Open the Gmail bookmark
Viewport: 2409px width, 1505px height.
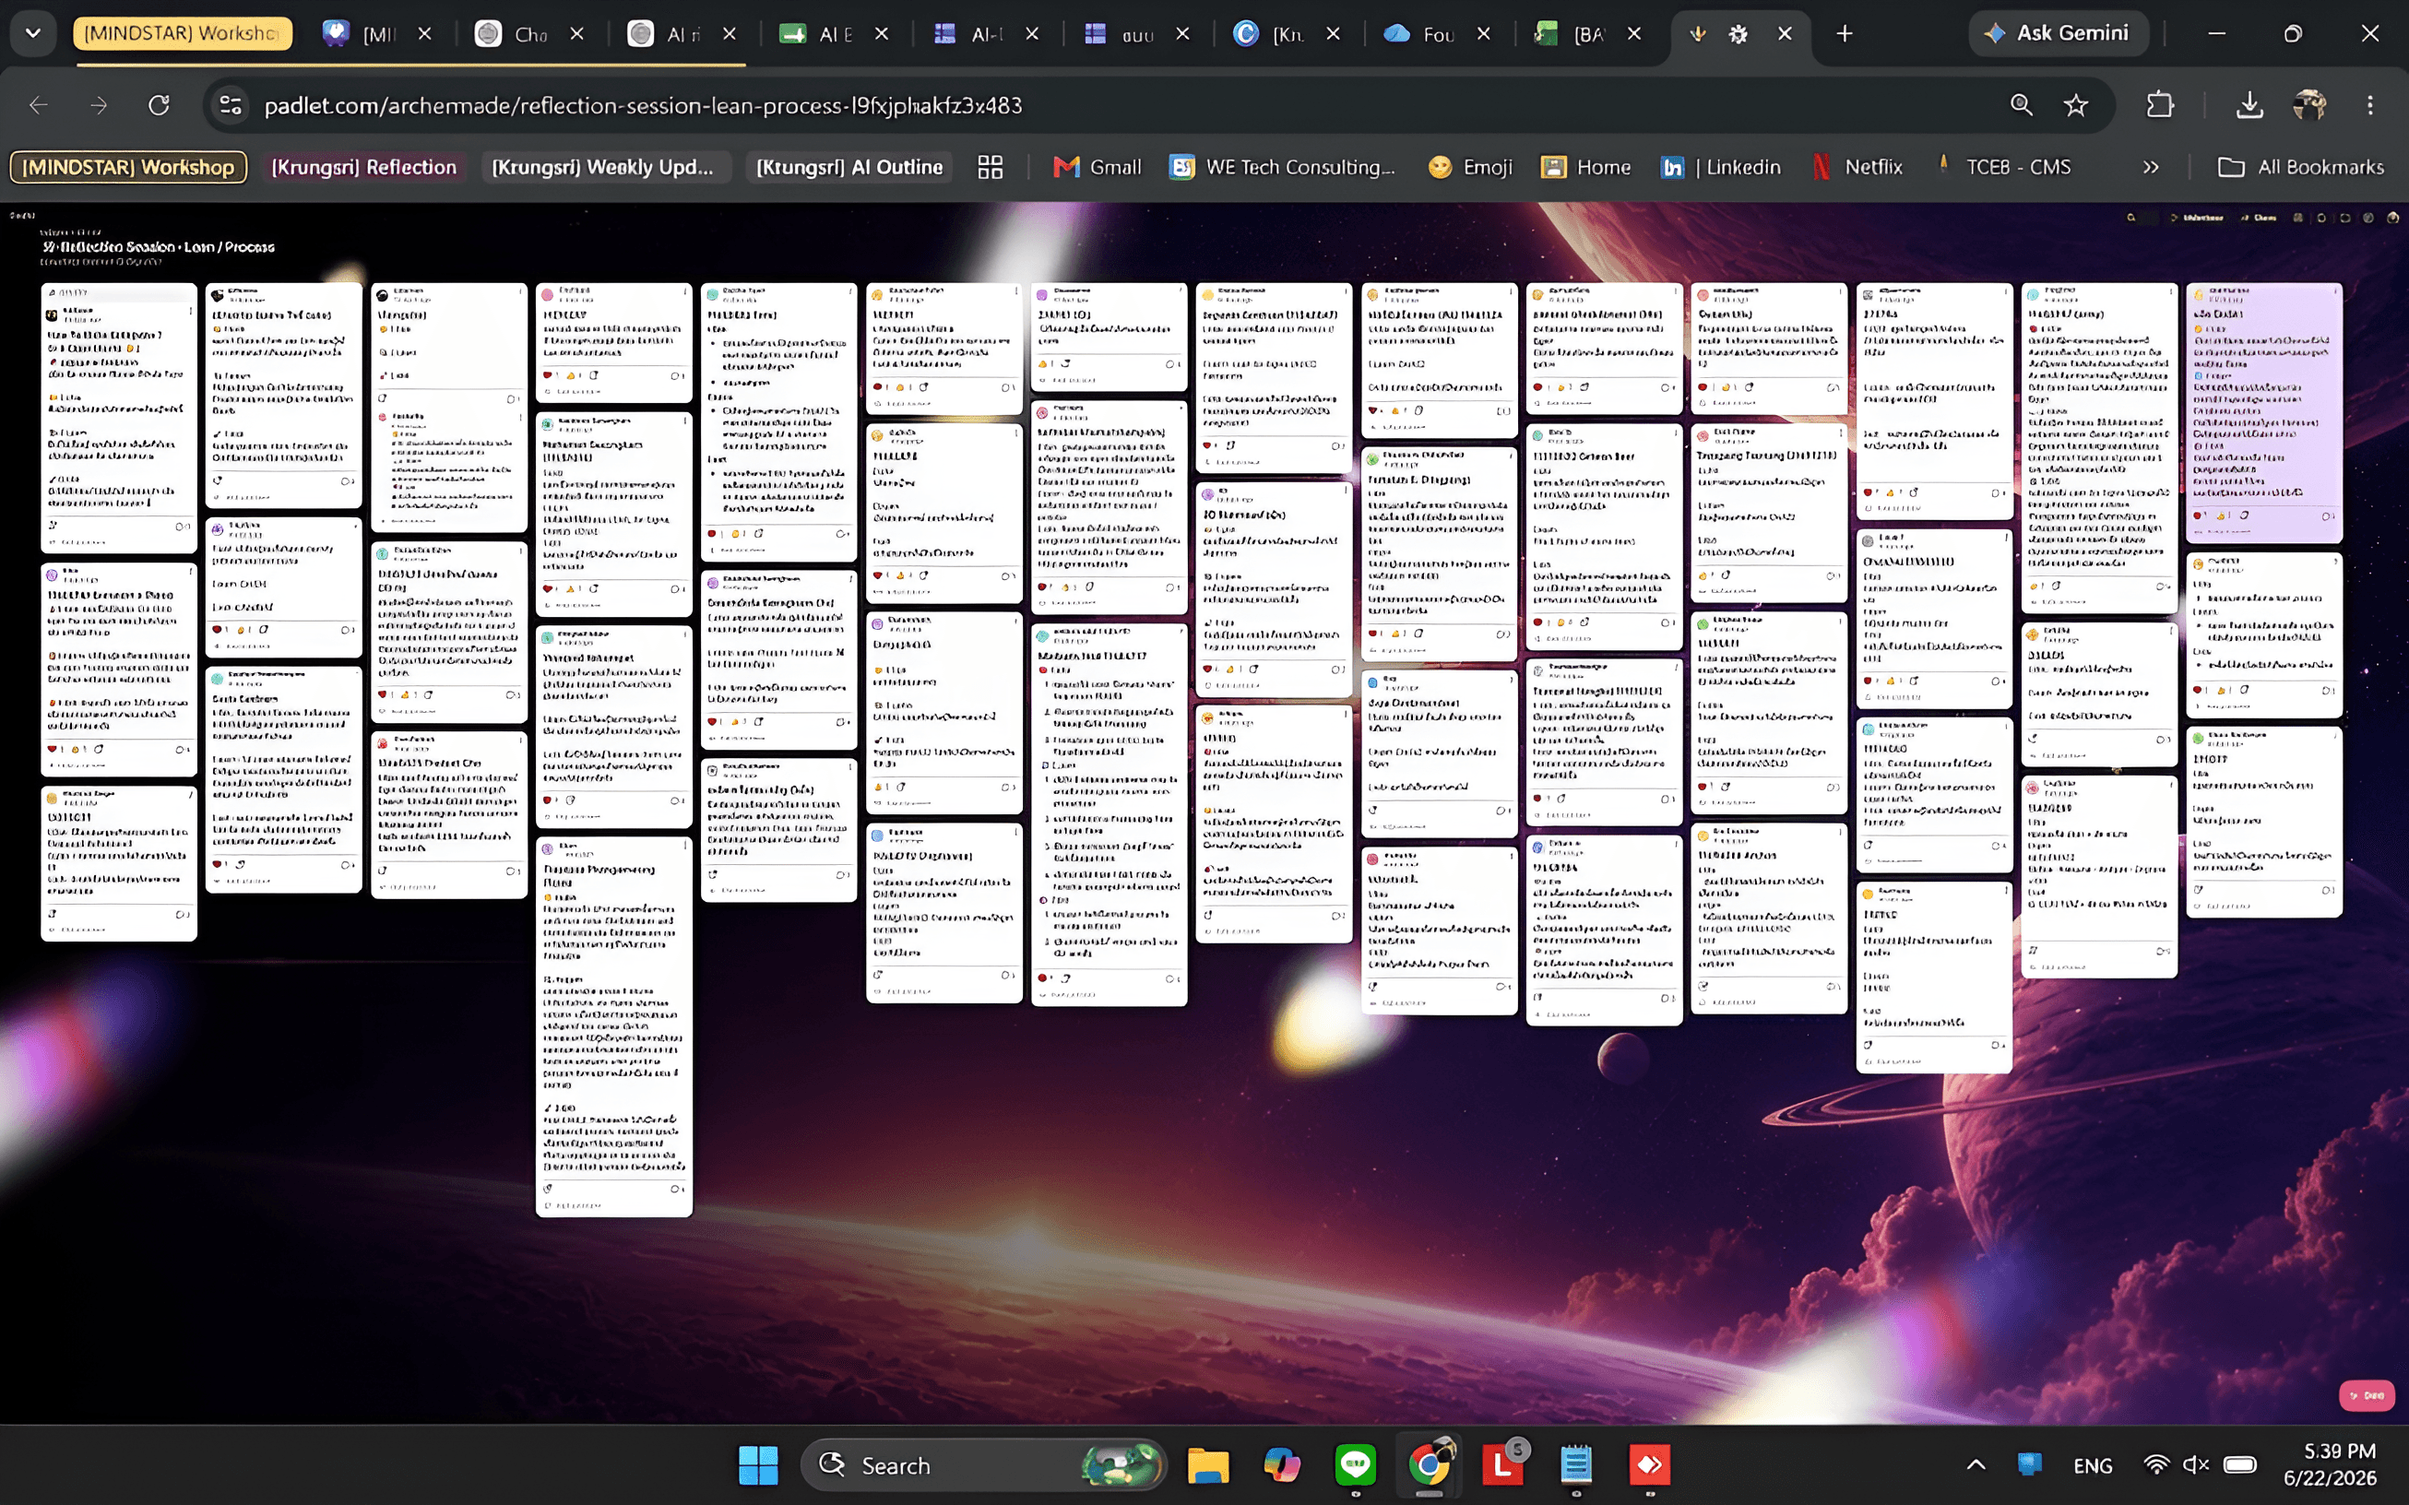pos(1097,167)
